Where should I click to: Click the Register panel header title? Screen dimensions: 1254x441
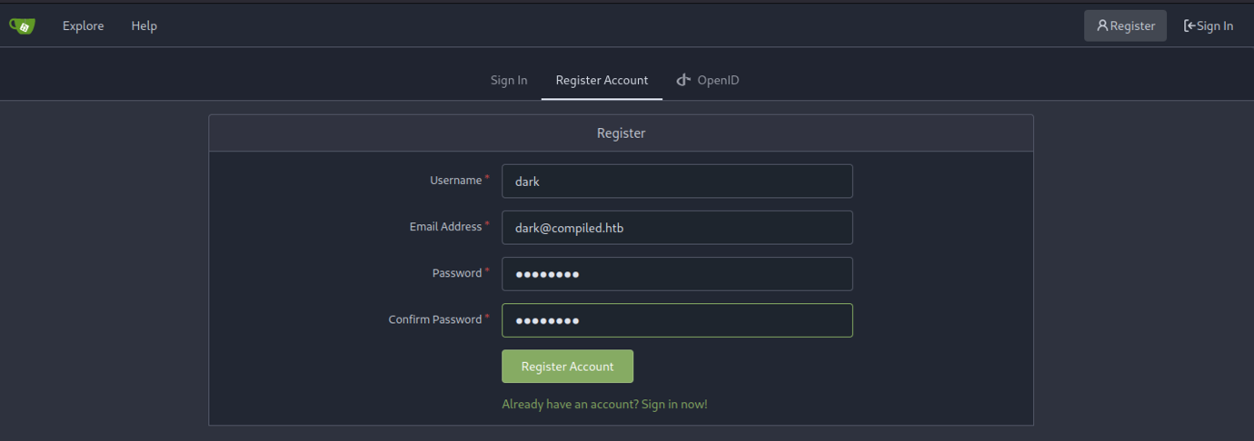coord(621,132)
